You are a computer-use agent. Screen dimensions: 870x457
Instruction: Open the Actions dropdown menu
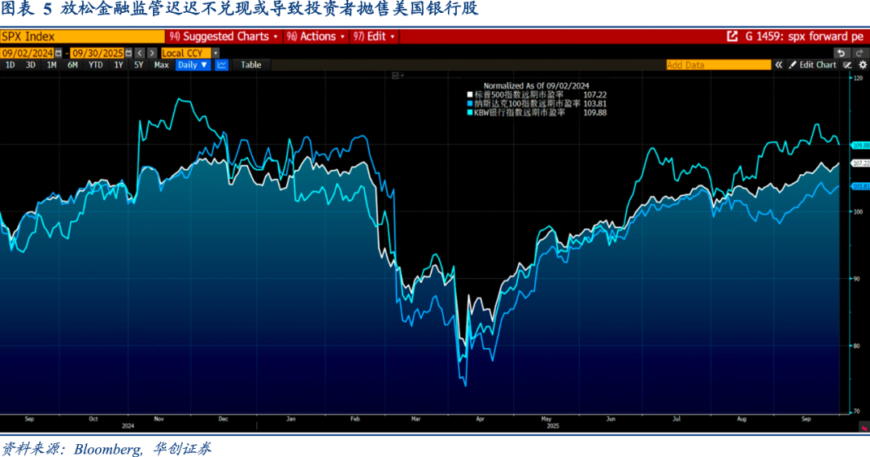tap(316, 36)
